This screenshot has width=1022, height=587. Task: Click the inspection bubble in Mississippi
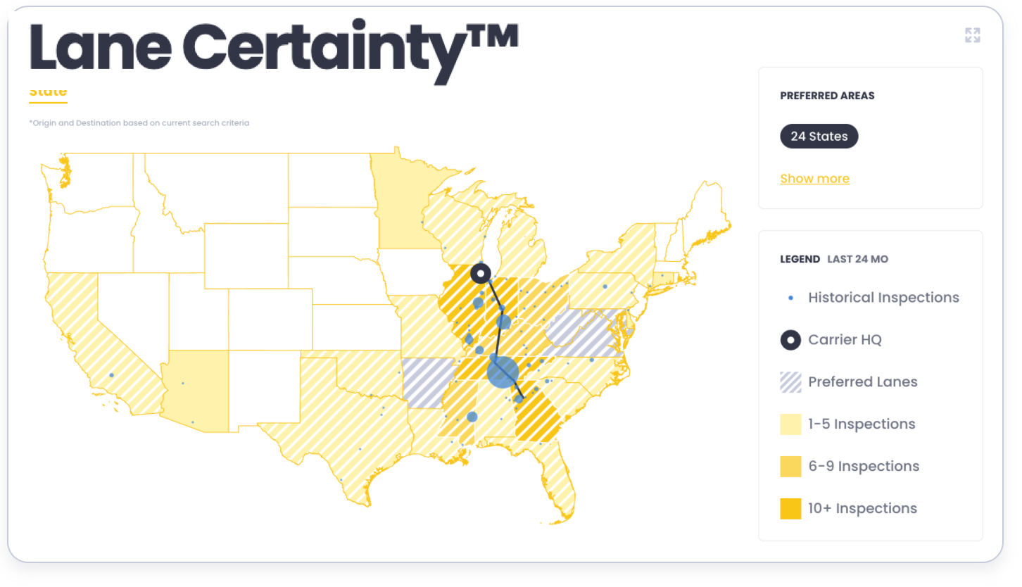pyautogui.click(x=472, y=417)
